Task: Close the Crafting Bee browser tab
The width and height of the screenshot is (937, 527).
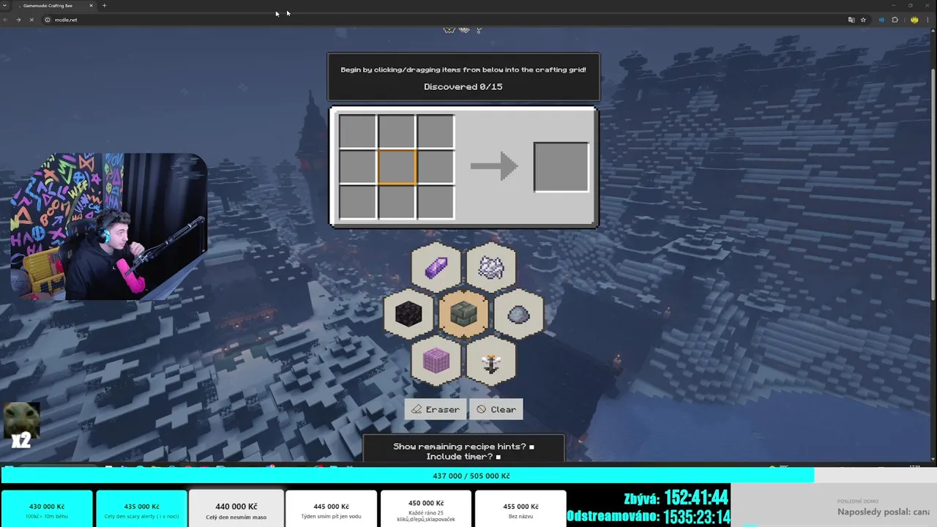Action: [x=91, y=6]
